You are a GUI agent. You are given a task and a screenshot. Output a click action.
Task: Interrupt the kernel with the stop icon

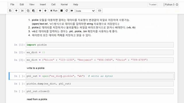point(62,11)
